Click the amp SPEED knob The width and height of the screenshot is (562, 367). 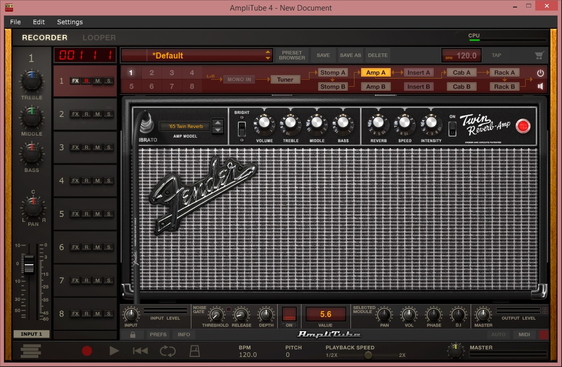click(404, 123)
